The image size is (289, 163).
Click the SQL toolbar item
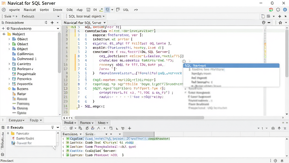pyautogui.click(x=126, y=10)
